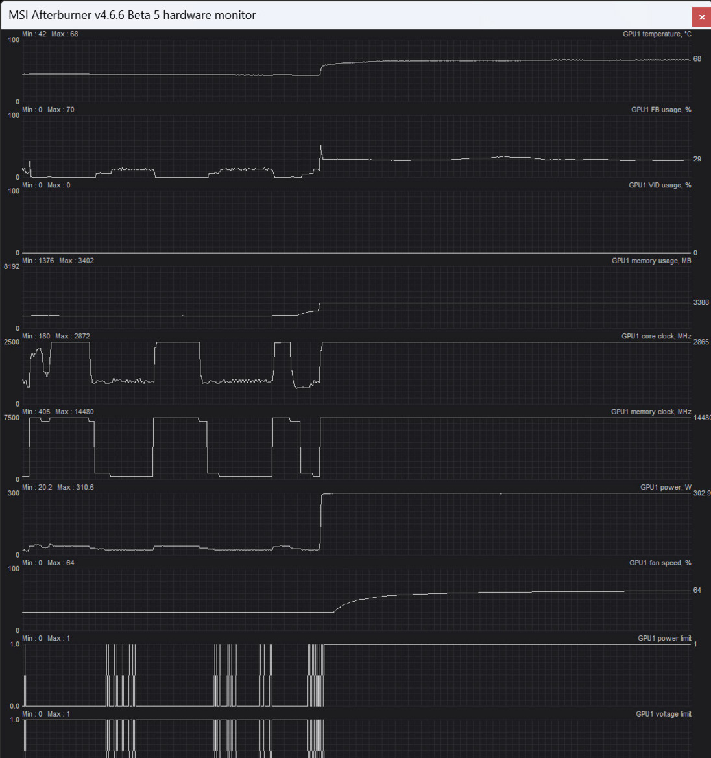This screenshot has height=758, width=711.
Task: Select the GPU1 power limit graph label
Action: click(x=664, y=638)
